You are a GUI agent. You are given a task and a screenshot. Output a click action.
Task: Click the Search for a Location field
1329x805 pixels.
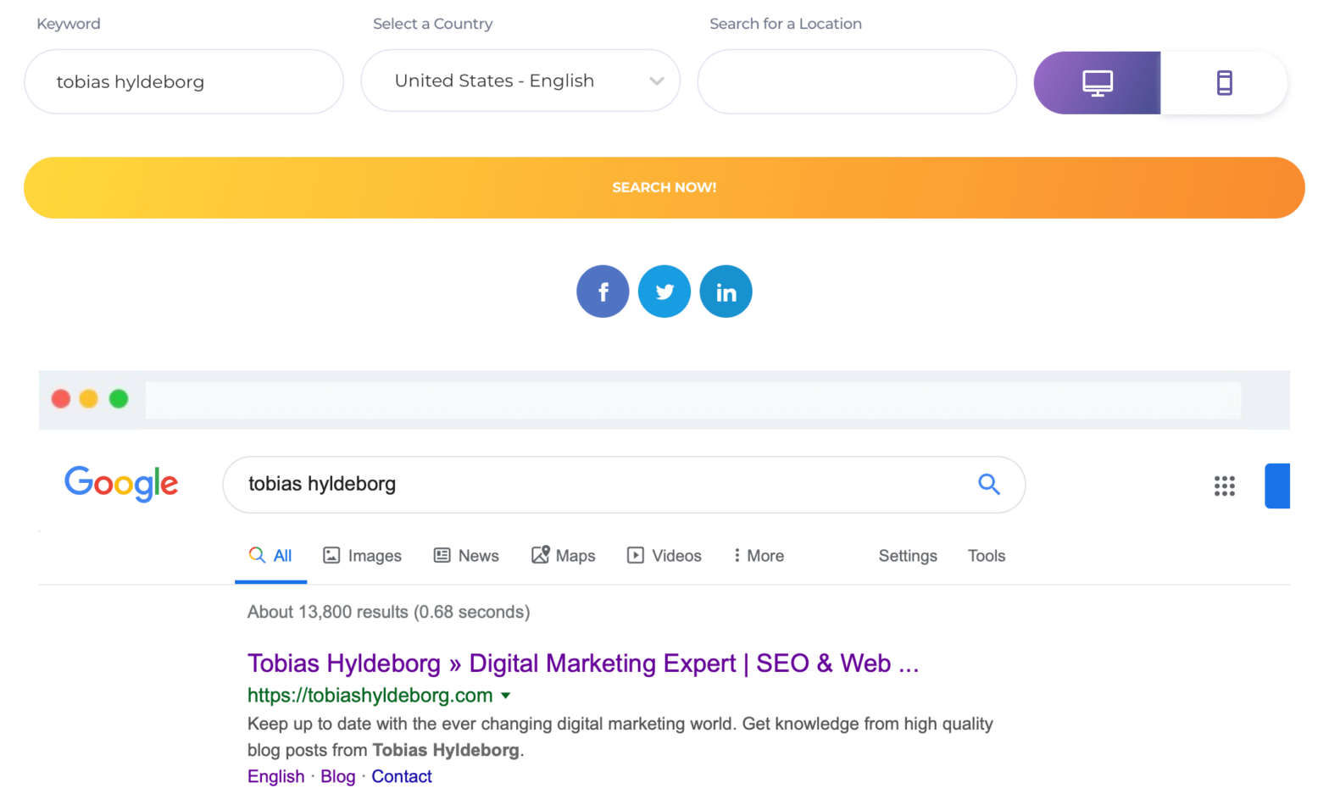(x=857, y=81)
